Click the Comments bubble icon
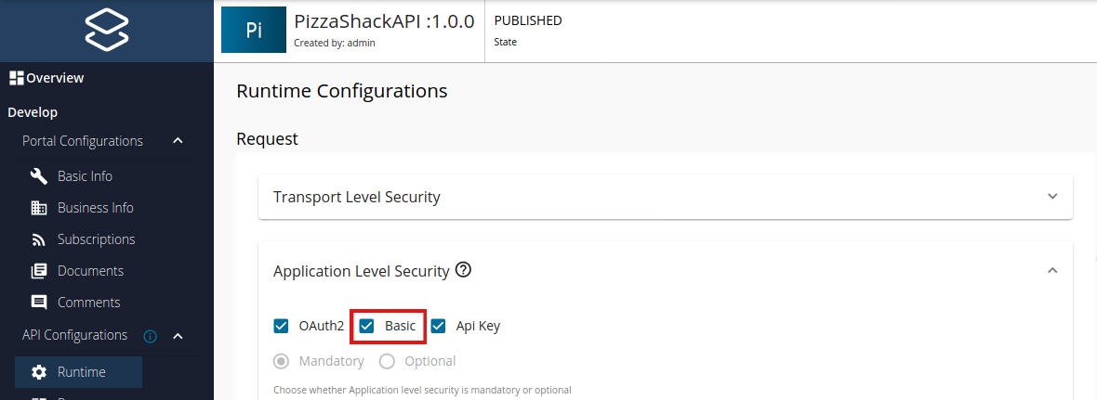 39,303
